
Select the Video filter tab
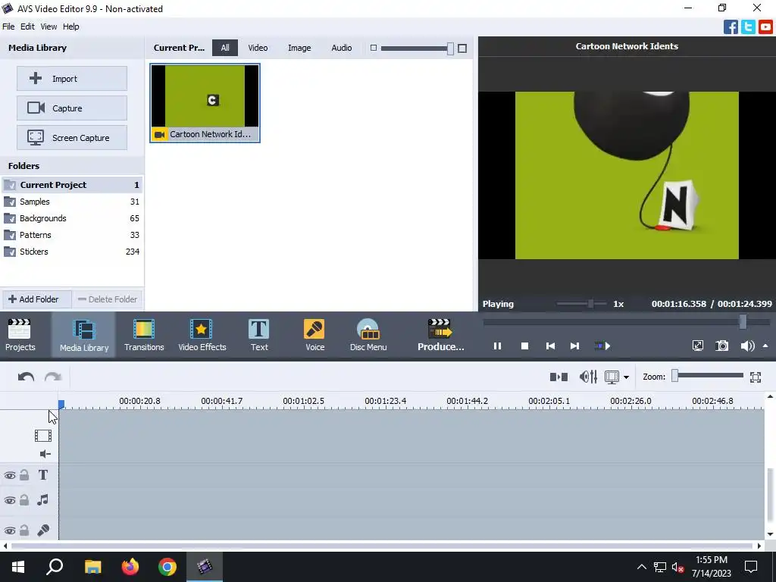pyautogui.click(x=258, y=48)
